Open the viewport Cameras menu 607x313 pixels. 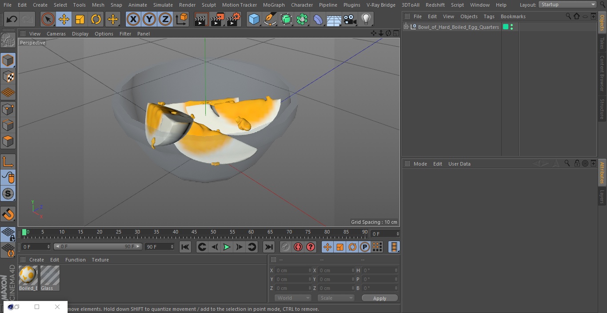pos(56,34)
